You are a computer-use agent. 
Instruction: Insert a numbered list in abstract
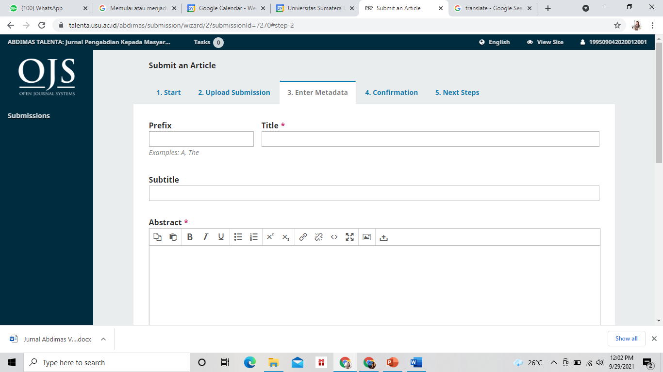pyautogui.click(x=253, y=237)
